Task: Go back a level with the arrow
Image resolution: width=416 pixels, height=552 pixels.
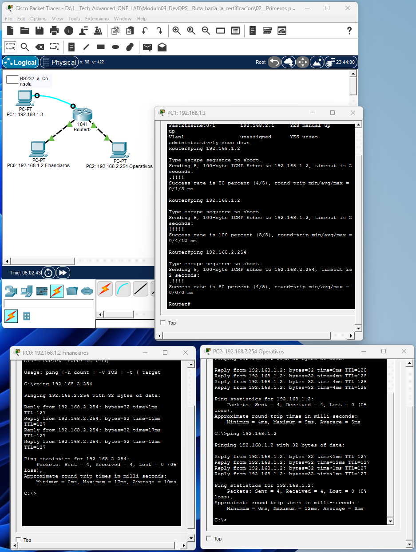Action: (274, 63)
